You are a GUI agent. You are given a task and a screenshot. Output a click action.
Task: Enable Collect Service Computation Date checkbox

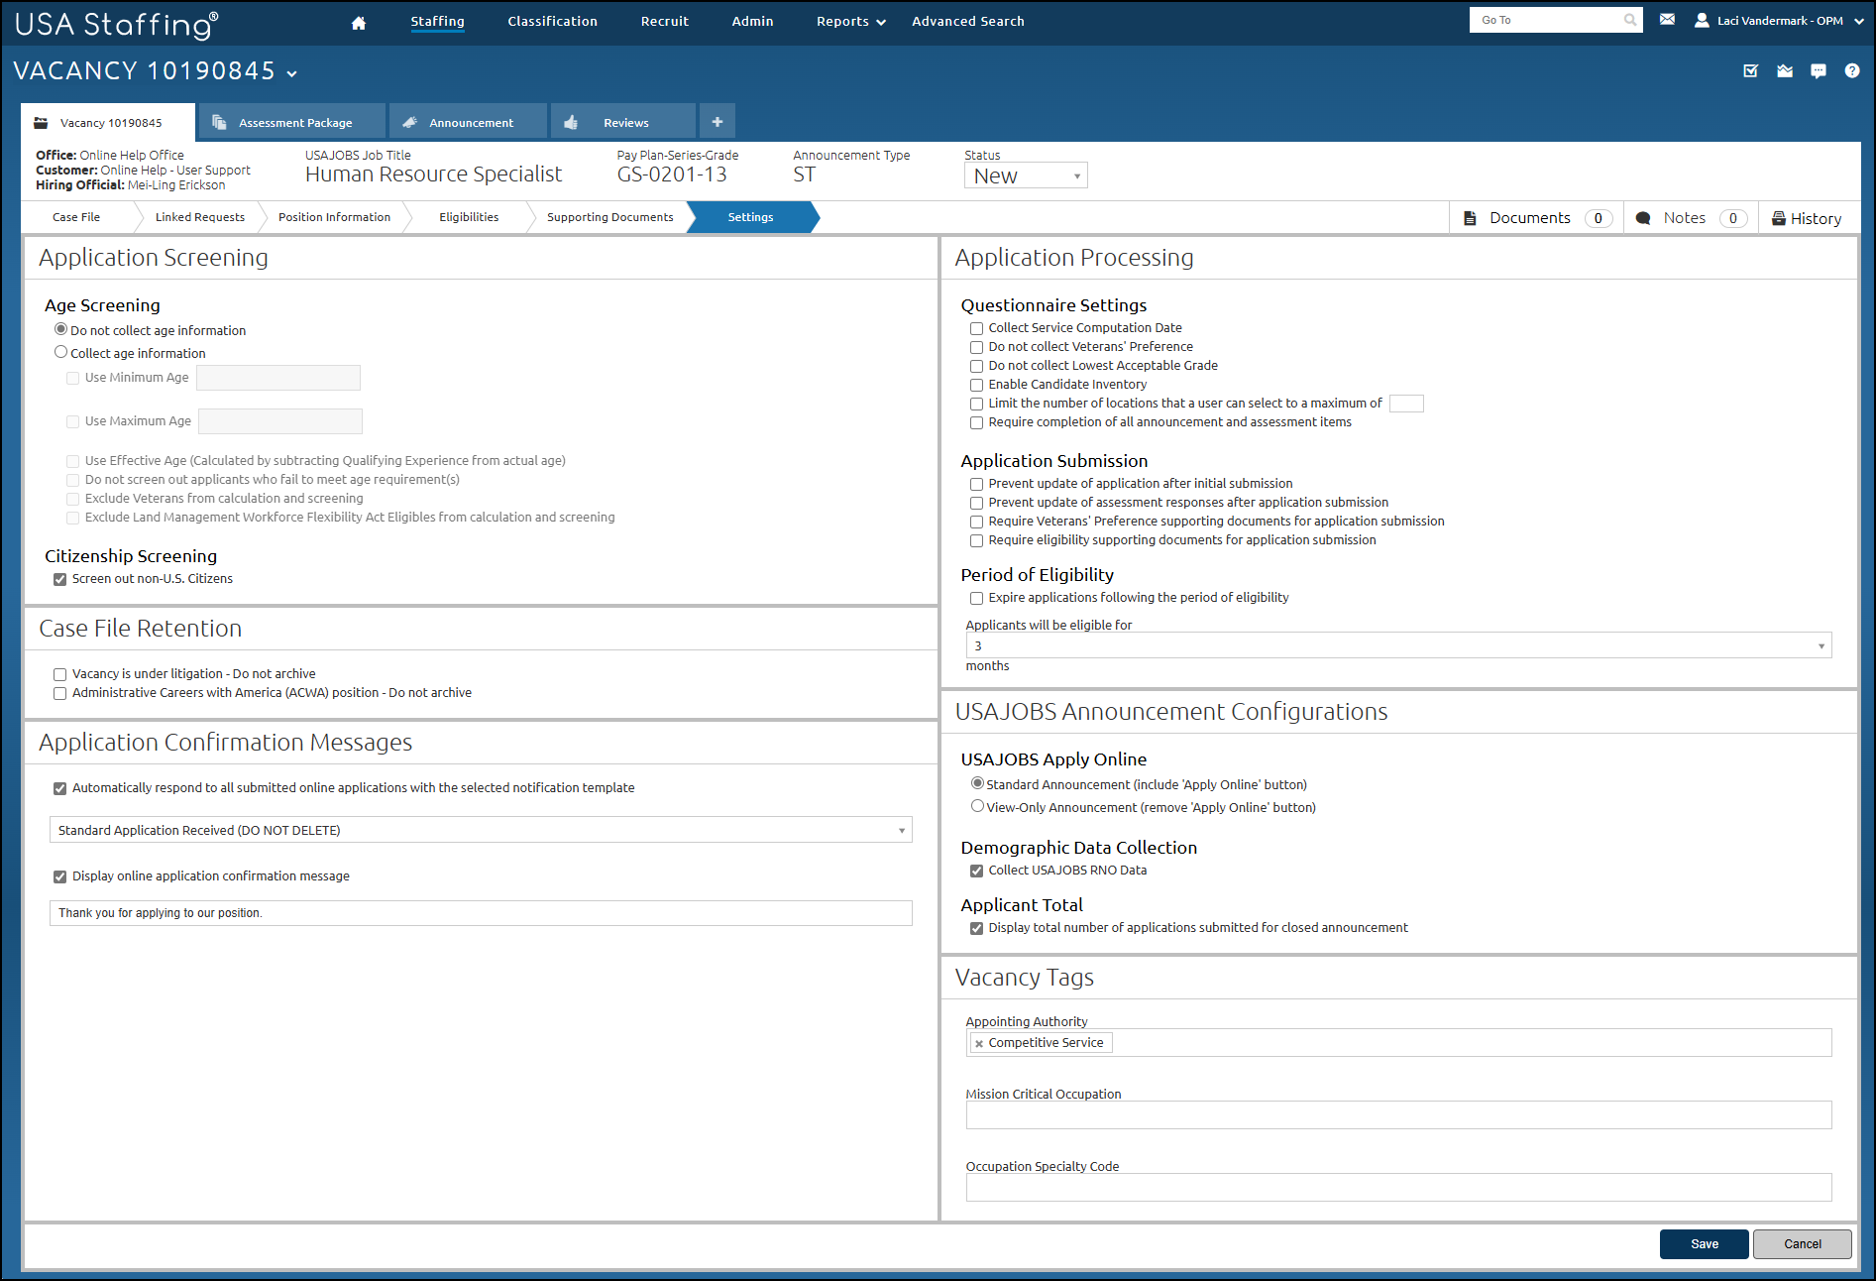(976, 329)
